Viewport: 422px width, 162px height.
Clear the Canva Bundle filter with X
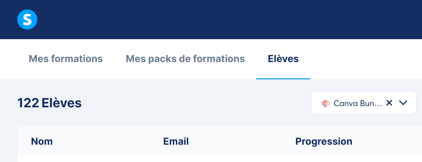pos(389,103)
